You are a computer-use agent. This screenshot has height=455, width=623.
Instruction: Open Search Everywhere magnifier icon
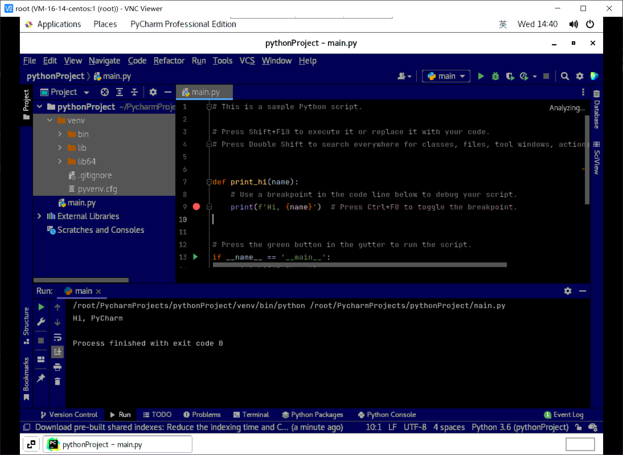(x=565, y=76)
